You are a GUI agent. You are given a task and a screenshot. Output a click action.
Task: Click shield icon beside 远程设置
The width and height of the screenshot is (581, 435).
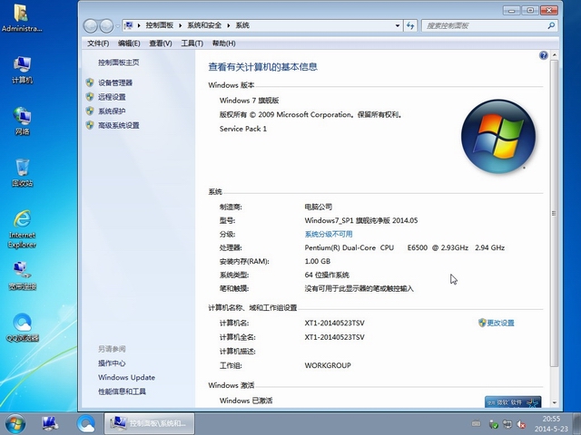90,97
